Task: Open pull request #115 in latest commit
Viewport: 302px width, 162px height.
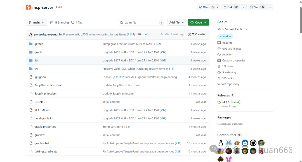Action: click(x=131, y=34)
